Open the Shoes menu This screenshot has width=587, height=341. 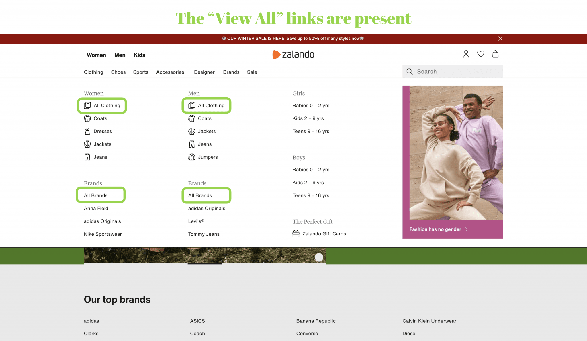point(118,72)
